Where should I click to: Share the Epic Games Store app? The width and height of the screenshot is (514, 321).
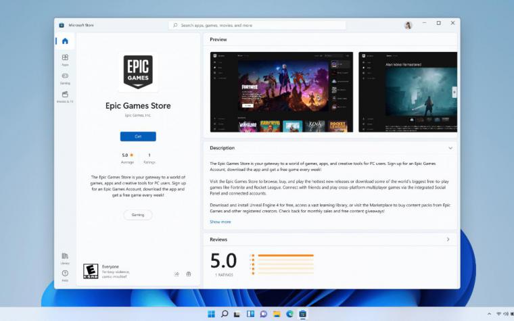(177, 274)
